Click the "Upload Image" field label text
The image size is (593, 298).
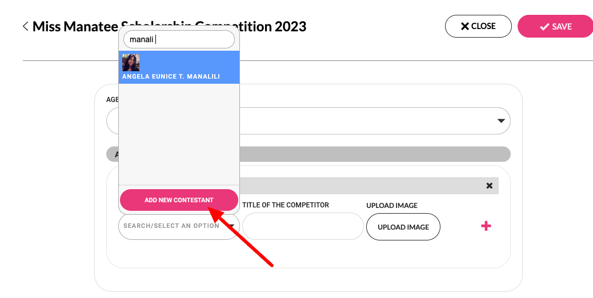point(392,205)
